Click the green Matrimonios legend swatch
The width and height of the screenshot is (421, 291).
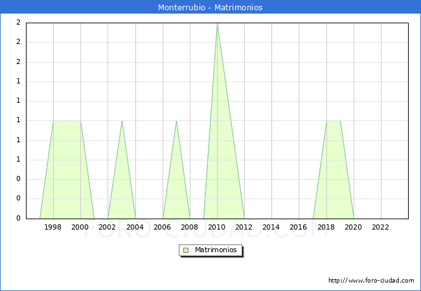pos(186,250)
